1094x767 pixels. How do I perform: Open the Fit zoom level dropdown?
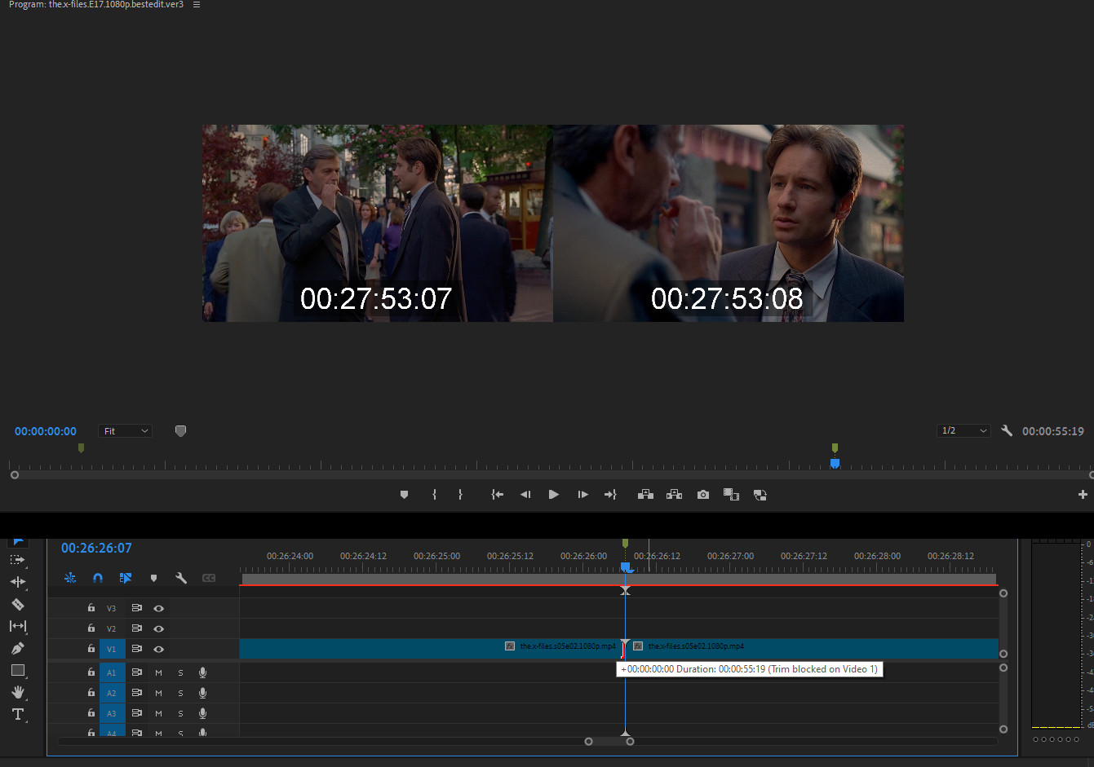point(125,430)
